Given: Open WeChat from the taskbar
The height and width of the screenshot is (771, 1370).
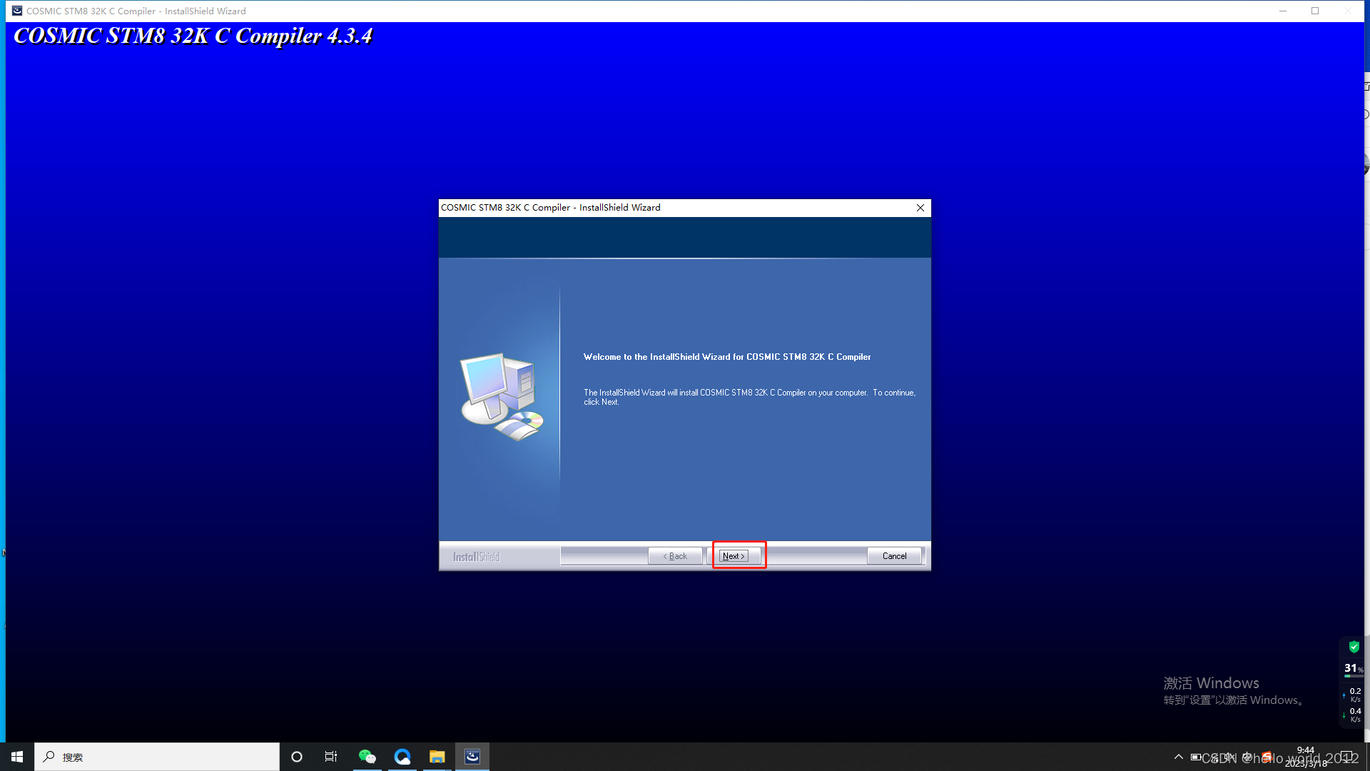Looking at the screenshot, I should point(367,757).
